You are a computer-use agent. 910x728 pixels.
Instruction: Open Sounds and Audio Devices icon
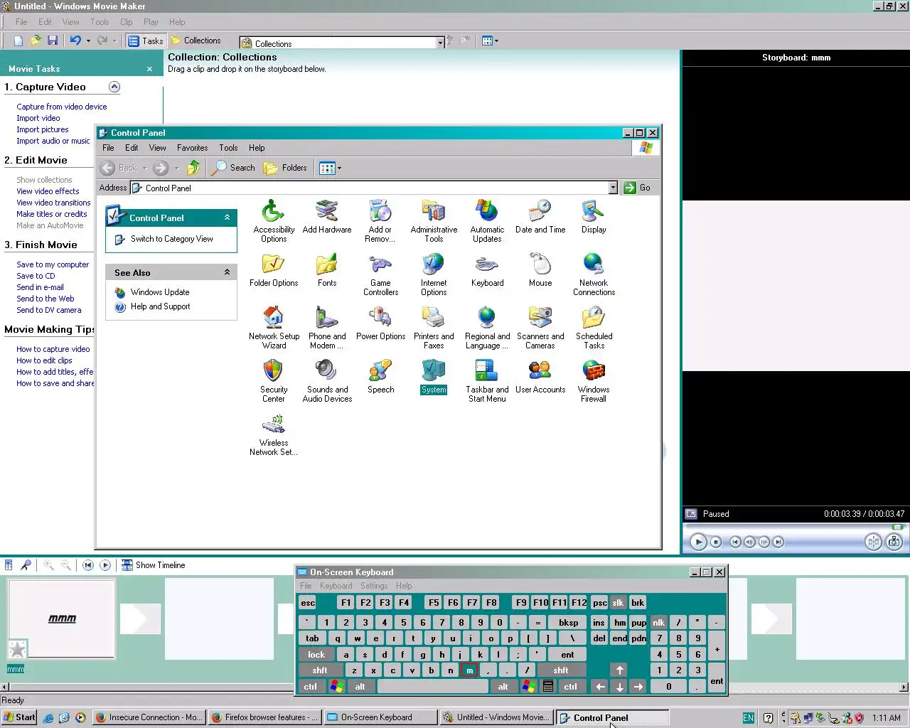point(327,381)
